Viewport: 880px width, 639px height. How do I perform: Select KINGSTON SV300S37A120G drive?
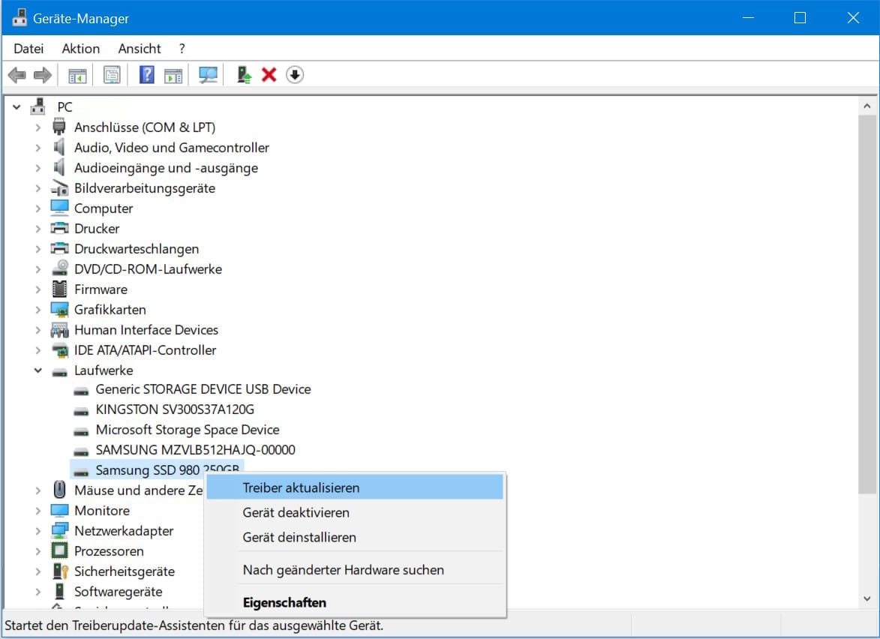(x=175, y=409)
